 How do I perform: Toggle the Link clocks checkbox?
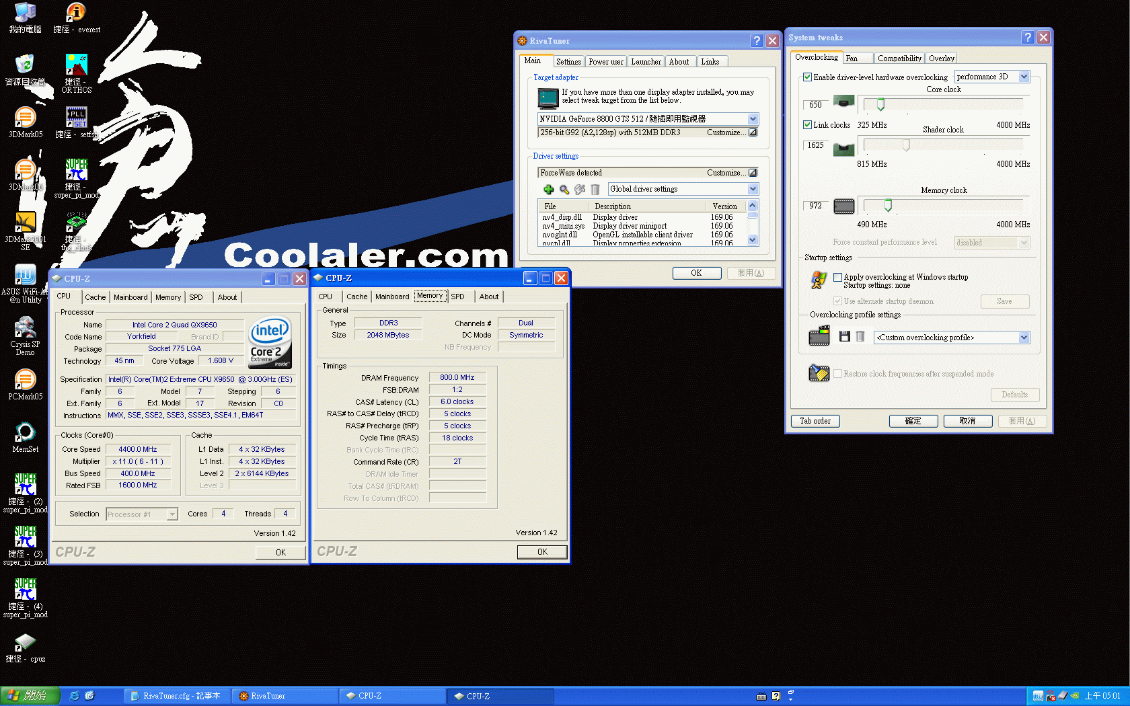[807, 125]
